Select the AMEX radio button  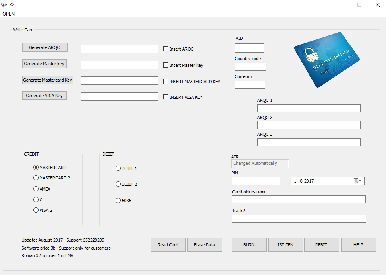(36, 189)
